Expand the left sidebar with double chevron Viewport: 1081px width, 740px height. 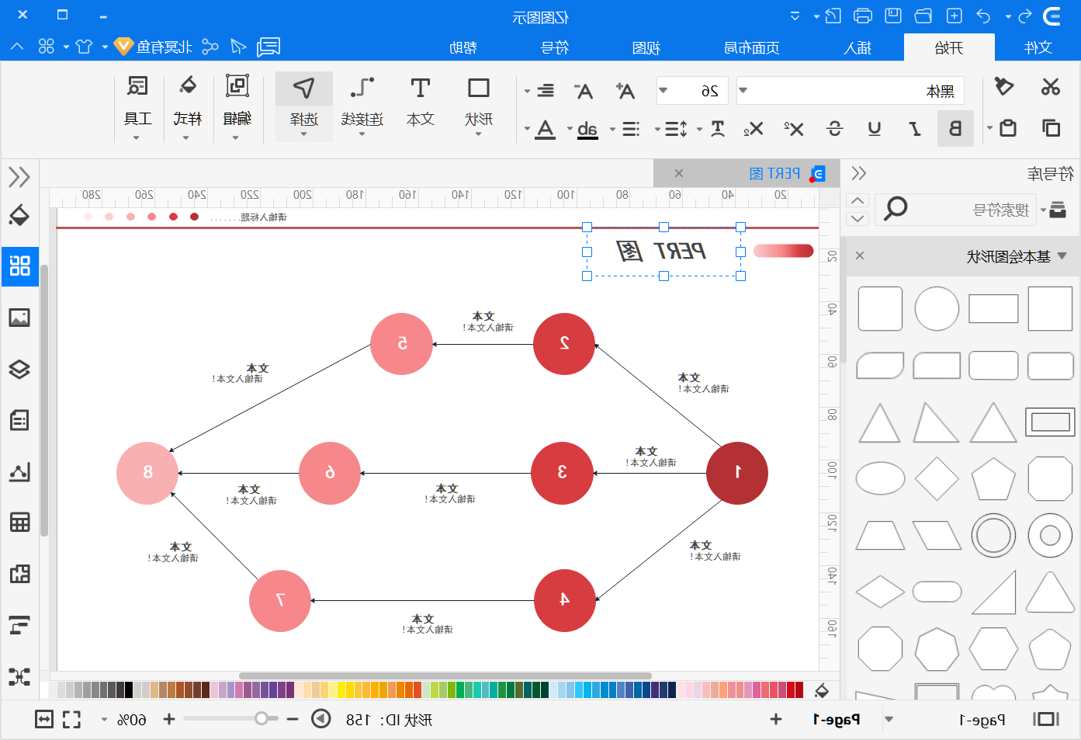[19, 176]
